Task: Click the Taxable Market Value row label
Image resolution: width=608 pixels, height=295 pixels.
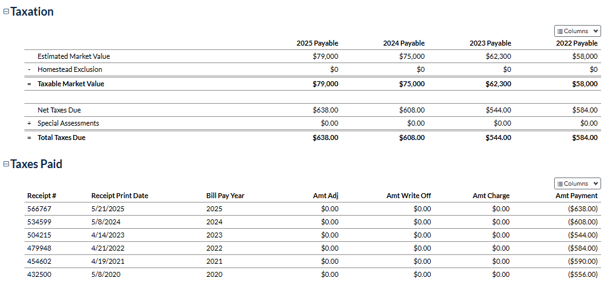Action: (71, 84)
